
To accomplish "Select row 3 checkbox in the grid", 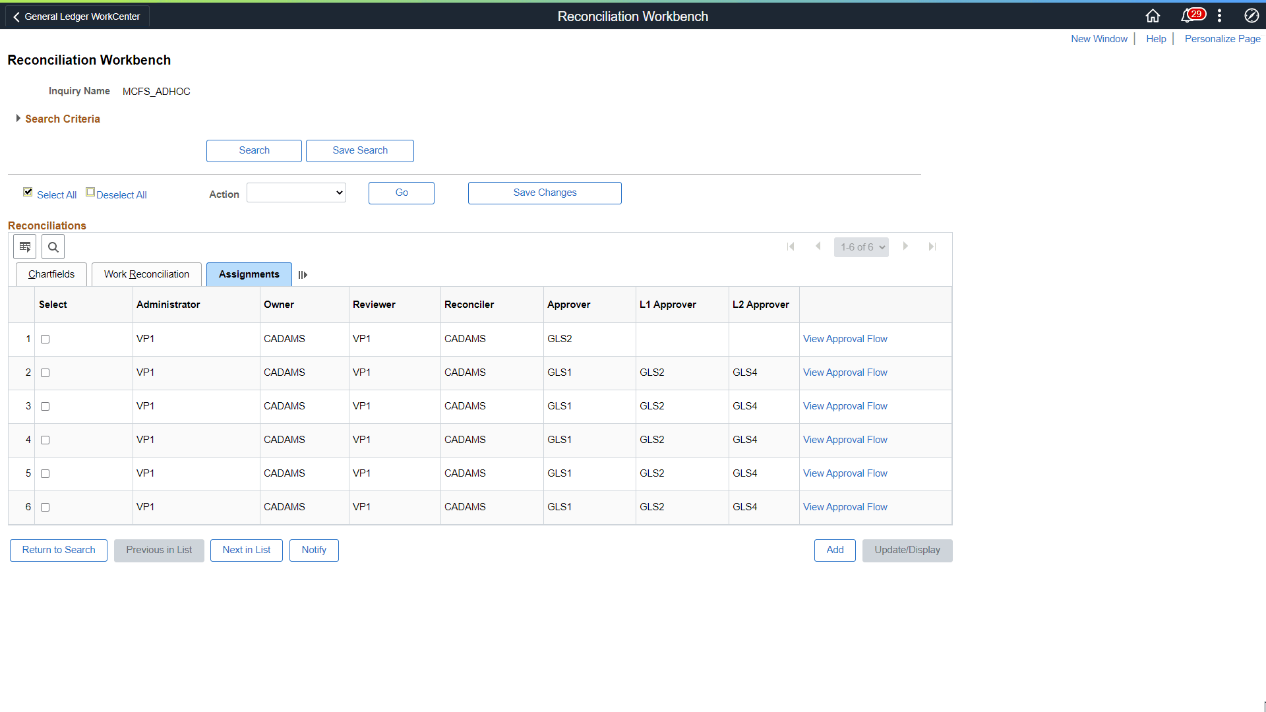I will click(x=45, y=406).
